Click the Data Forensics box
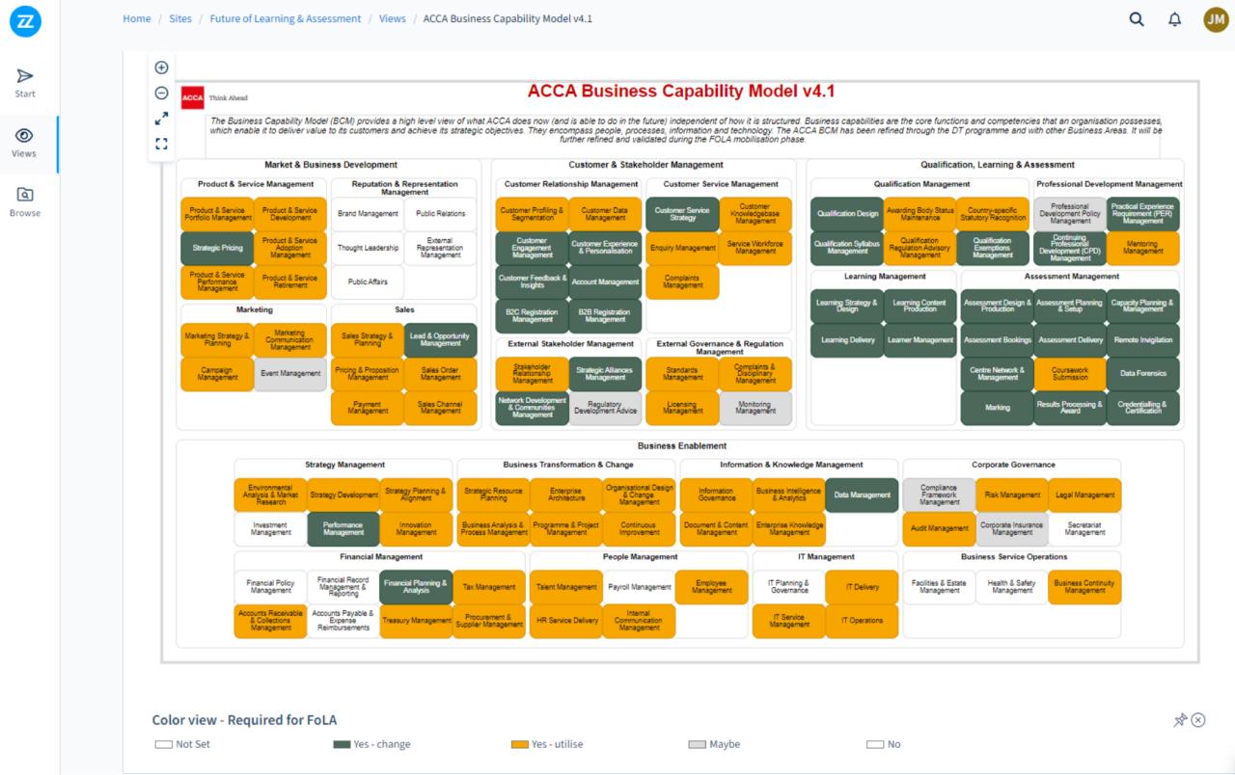The image size is (1235, 775). click(1142, 374)
